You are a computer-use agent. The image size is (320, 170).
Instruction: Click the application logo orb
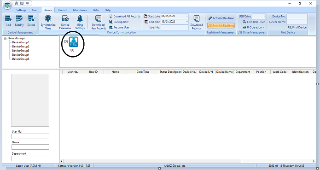coord(7,6)
